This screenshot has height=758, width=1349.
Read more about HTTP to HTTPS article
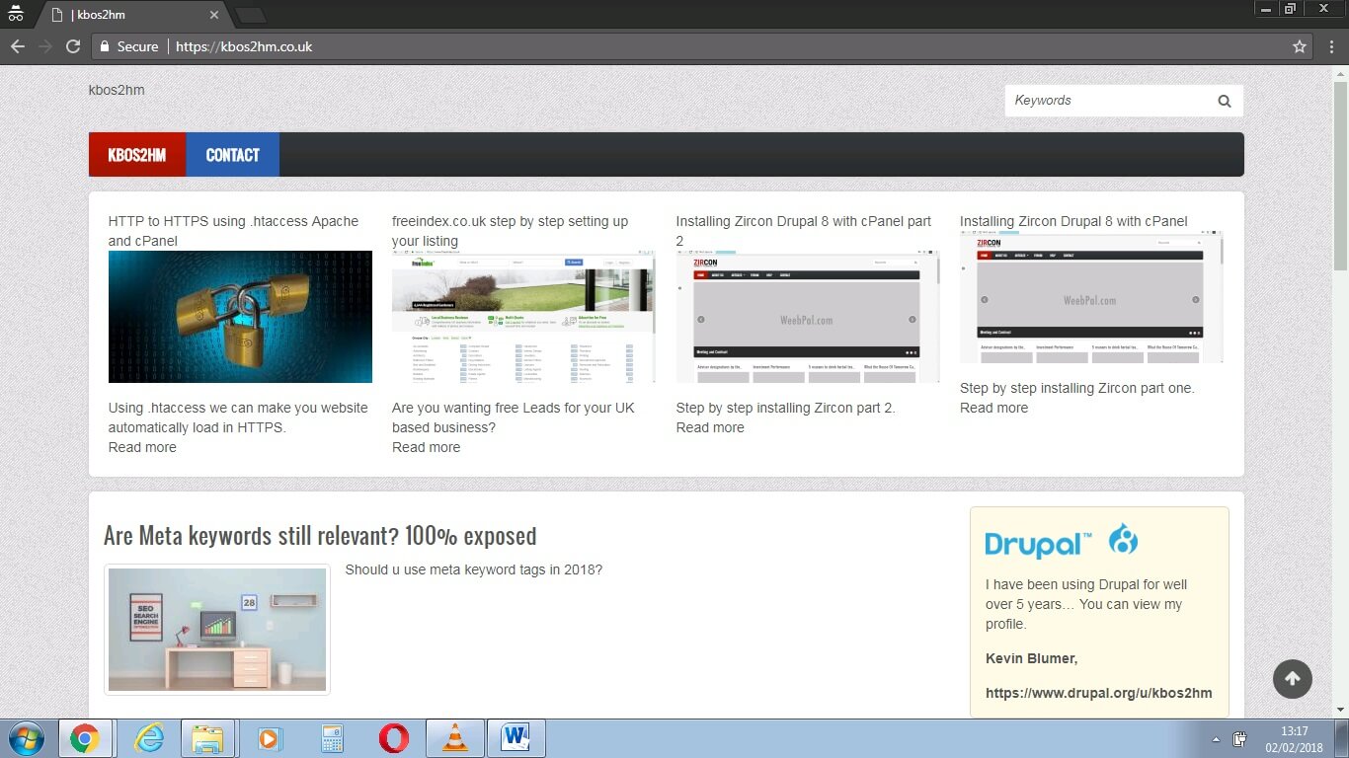click(x=142, y=447)
